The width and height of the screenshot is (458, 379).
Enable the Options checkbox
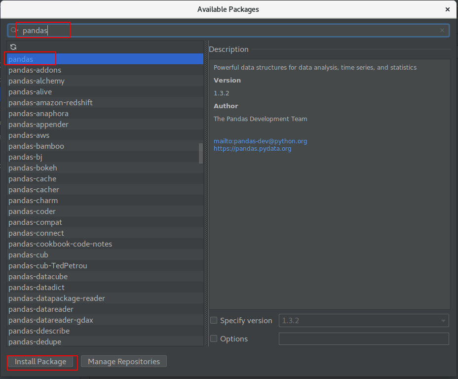click(214, 338)
